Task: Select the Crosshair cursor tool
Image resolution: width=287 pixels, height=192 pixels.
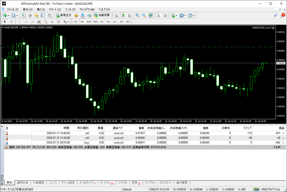Action: click(11, 22)
